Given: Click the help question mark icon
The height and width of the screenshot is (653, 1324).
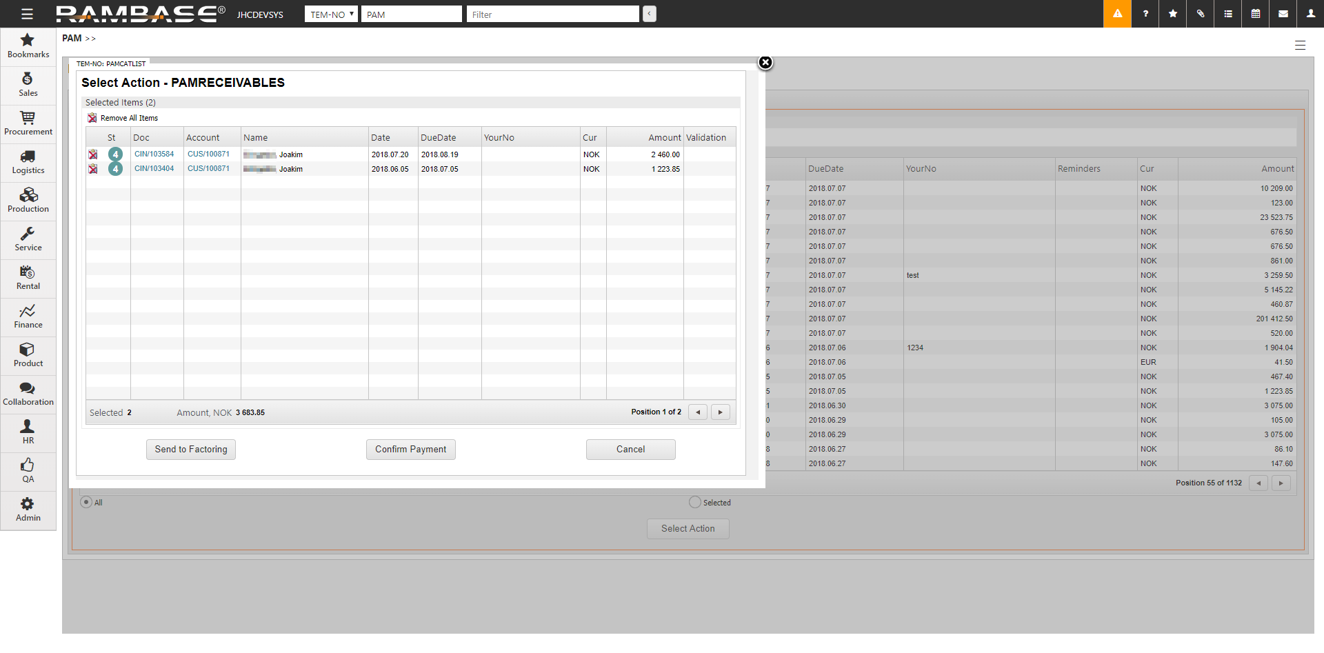Looking at the screenshot, I should click(x=1145, y=14).
